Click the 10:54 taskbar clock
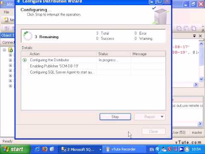 196,149
